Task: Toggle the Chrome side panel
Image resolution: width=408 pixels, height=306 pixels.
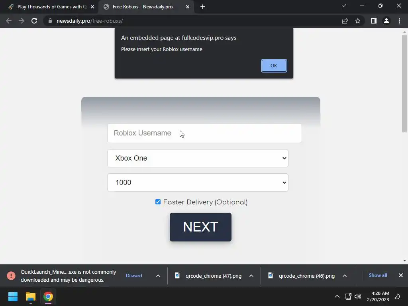Action: tap(374, 21)
